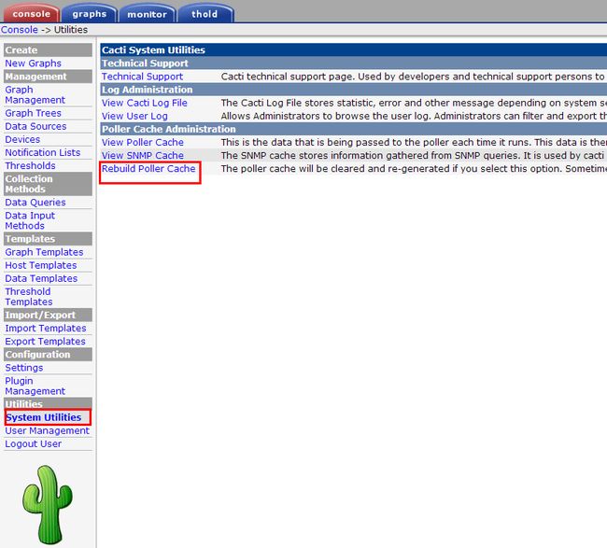Open Data Input Methods
The height and width of the screenshot is (548, 607).
(x=30, y=220)
